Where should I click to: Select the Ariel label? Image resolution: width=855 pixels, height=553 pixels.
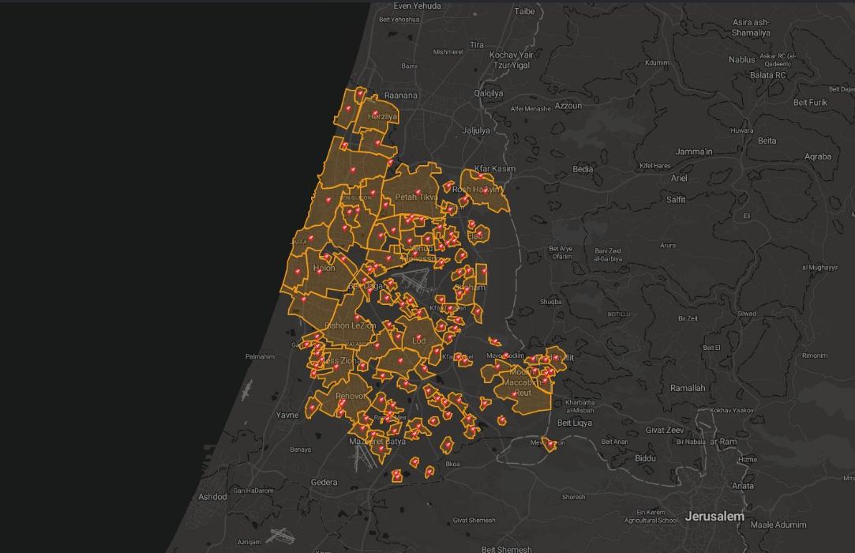679,178
